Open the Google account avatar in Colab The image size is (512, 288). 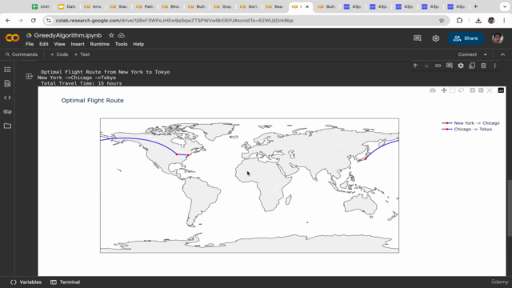click(498, 38)
